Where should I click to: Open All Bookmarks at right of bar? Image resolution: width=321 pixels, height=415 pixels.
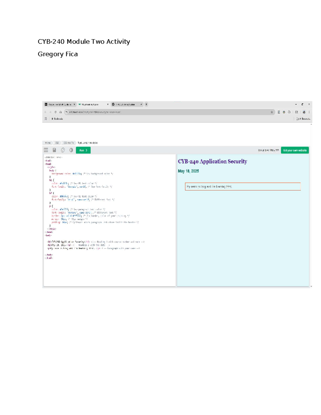pos(303,119)
